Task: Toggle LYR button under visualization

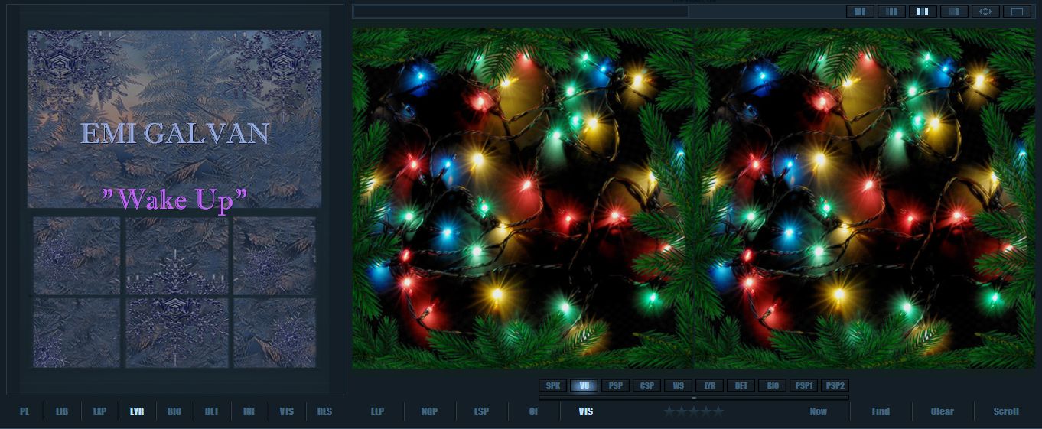Action: tap(710, 386)
